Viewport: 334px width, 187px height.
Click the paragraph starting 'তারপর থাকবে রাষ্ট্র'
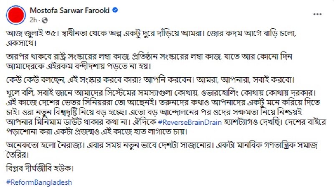tap(149, 62)
